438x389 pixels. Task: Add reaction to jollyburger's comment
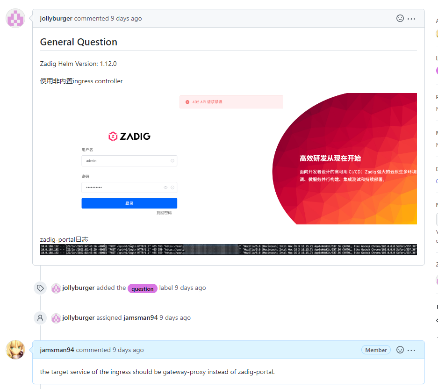(400, 18)
